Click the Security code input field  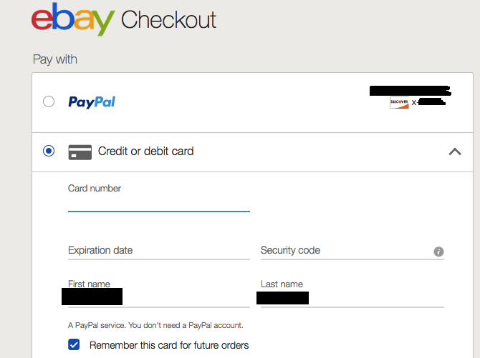344,251
